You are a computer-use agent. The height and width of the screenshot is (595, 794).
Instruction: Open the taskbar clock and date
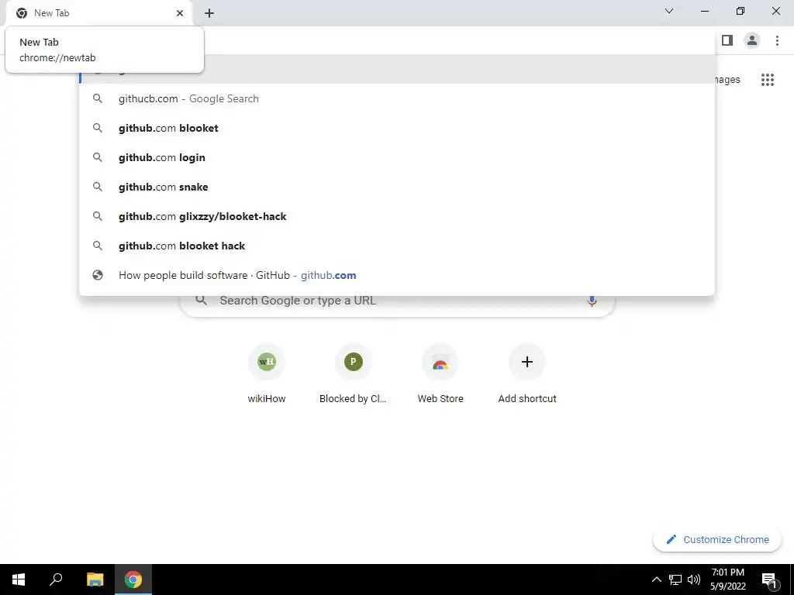coord(727,580)
